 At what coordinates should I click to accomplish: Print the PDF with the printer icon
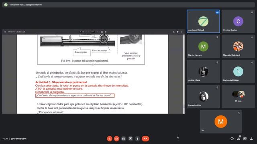click(177, 32)
